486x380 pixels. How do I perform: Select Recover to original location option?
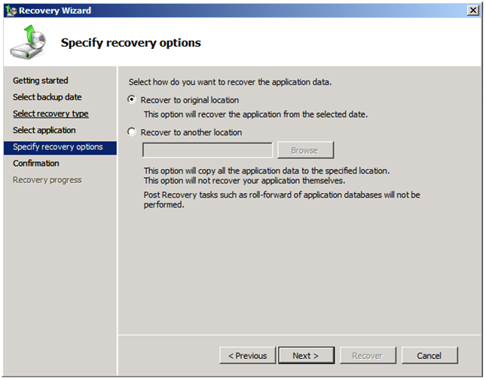133,100
